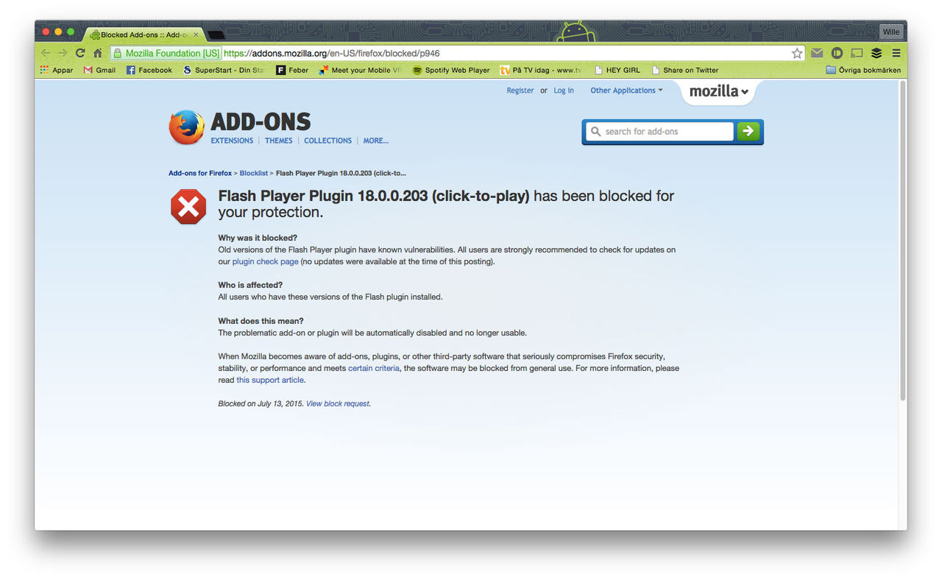The image size is (942, 580).
Task: Click the magnifying glass in the search box
Action: click(x=596, y=131)
